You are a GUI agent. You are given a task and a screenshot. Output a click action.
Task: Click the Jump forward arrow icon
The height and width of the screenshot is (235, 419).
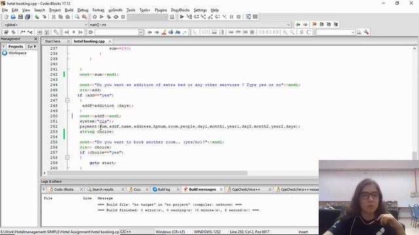click(305, 25)
